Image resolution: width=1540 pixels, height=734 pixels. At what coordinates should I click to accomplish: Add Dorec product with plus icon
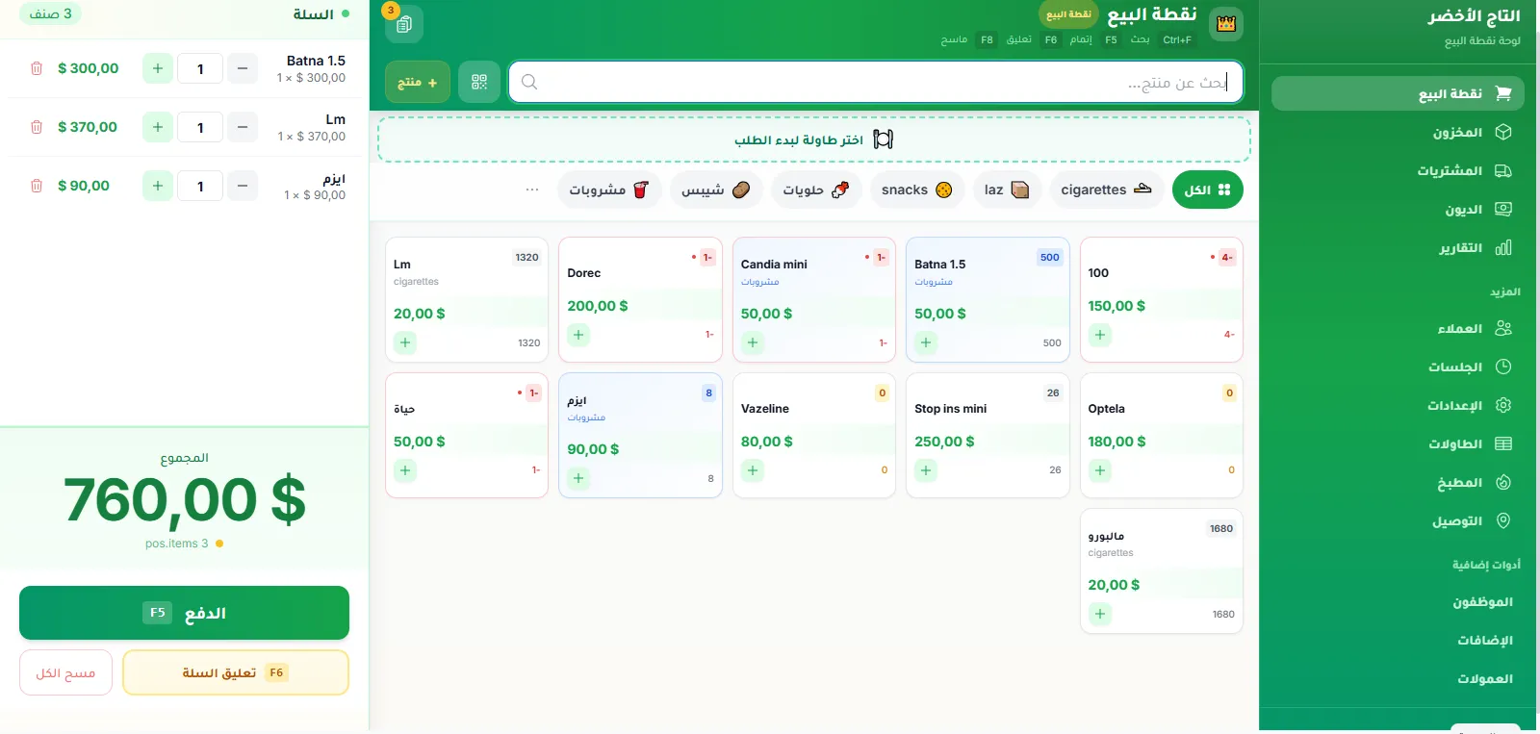(x=578, y=335)
